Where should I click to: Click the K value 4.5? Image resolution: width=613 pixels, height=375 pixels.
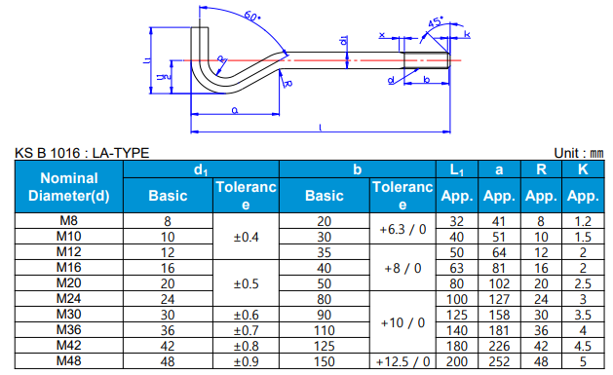point(583,347)
